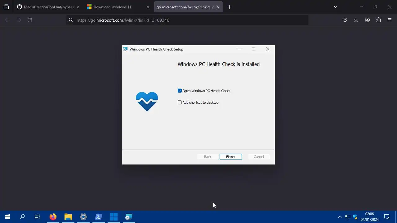
Task: Open the clock and date flyout
Action: coord(369,217)
